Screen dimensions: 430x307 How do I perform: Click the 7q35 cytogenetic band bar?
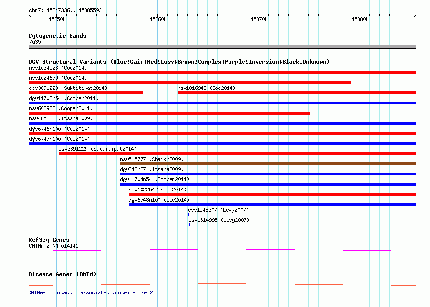coord(222,47)
